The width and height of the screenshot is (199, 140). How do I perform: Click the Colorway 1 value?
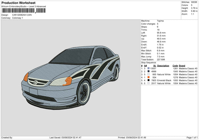point(18,18)
